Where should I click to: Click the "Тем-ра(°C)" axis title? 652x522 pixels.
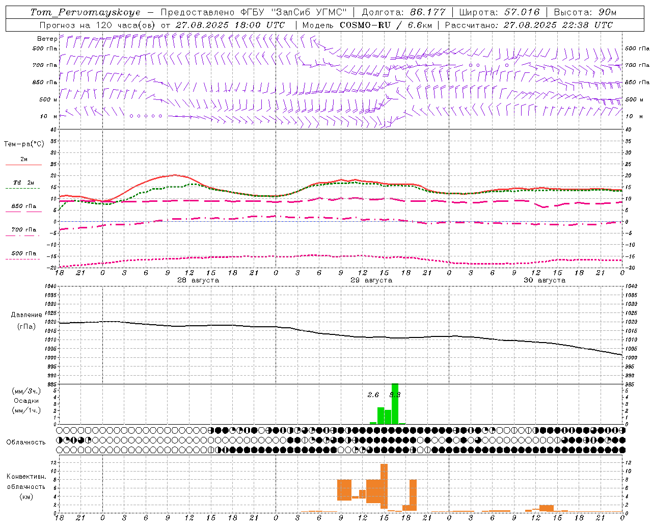(24, 144)
